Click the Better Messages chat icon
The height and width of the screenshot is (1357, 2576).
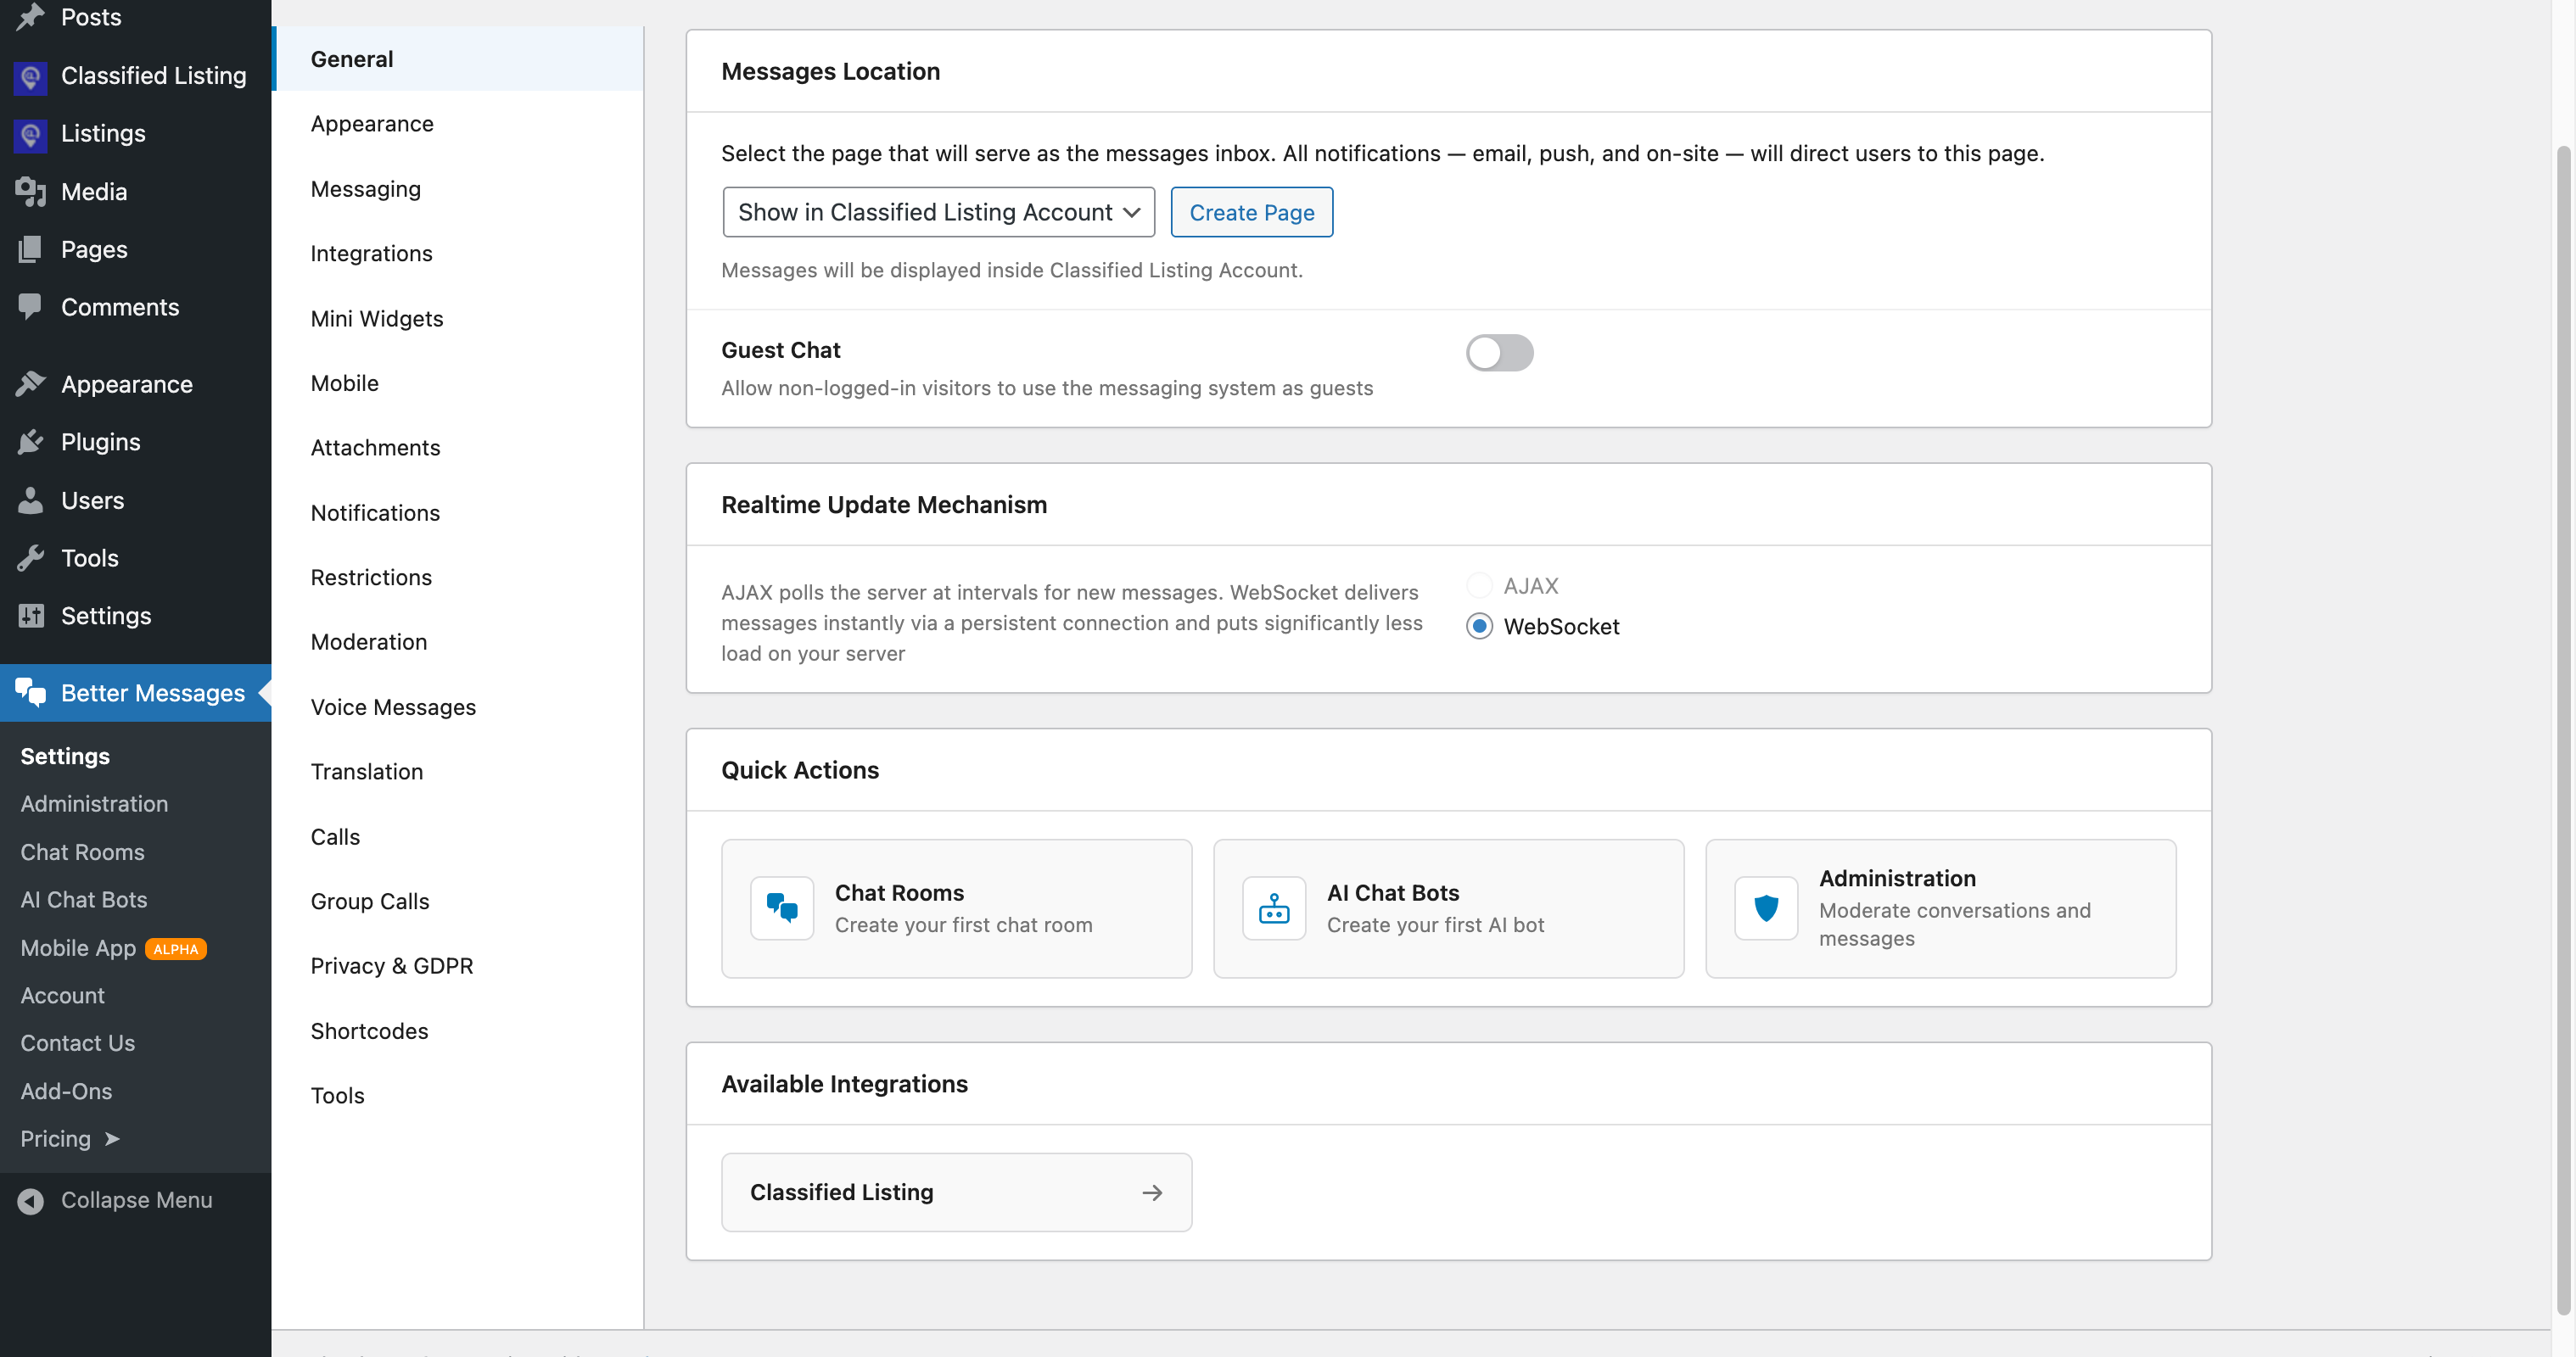(x=31, y=692)
